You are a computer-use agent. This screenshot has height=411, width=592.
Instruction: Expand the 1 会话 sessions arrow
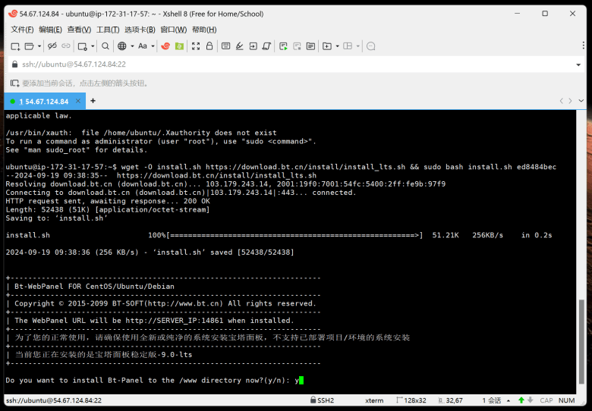tap(509, 400)
